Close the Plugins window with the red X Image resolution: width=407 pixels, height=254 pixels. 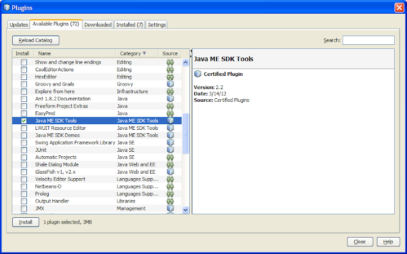(399, 8)
